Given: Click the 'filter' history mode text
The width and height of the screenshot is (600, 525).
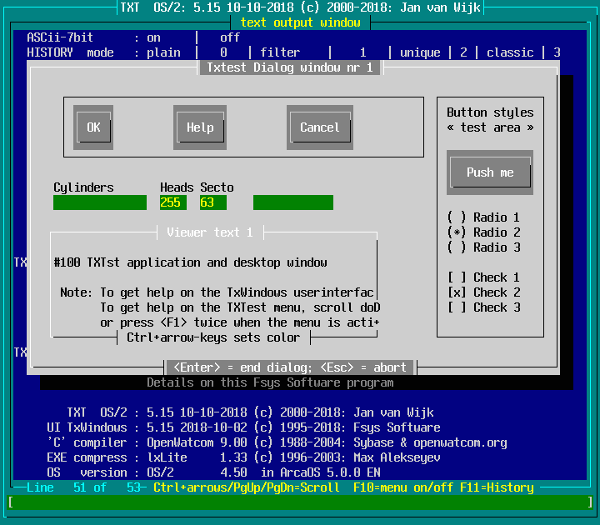Looking at the screenshot, I should 280,52.
